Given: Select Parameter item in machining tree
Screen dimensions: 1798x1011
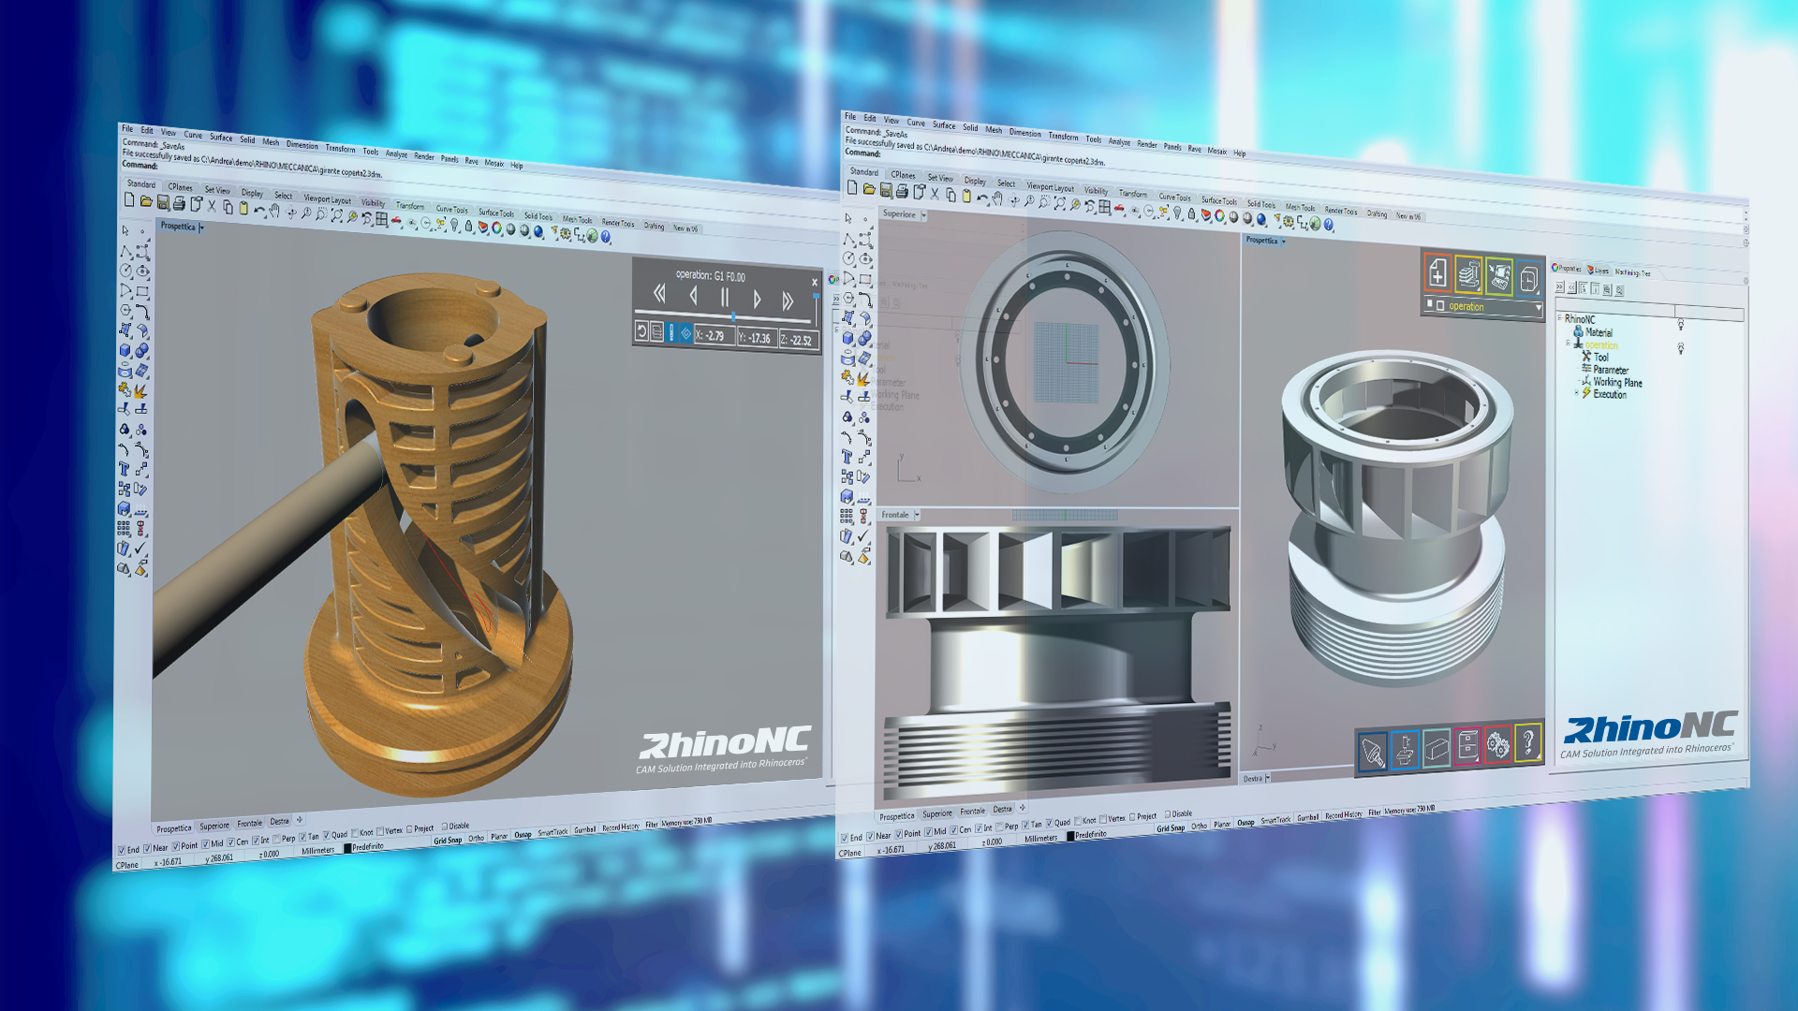Looking at the screenshot, I should 1610,370.
